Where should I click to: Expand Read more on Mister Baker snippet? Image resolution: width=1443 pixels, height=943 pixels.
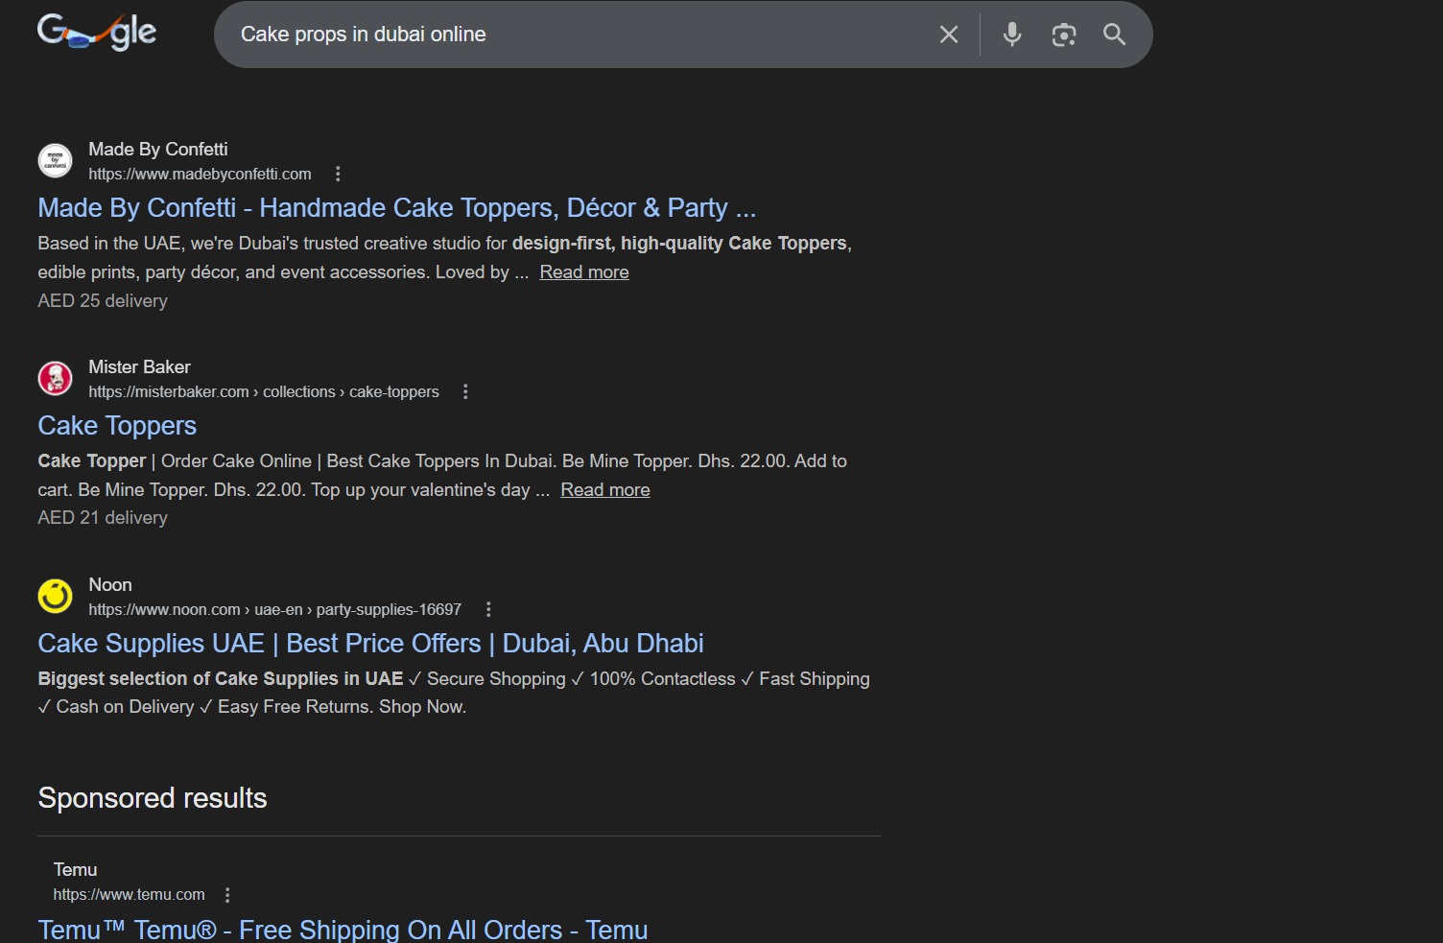click(x=604, y=490)
